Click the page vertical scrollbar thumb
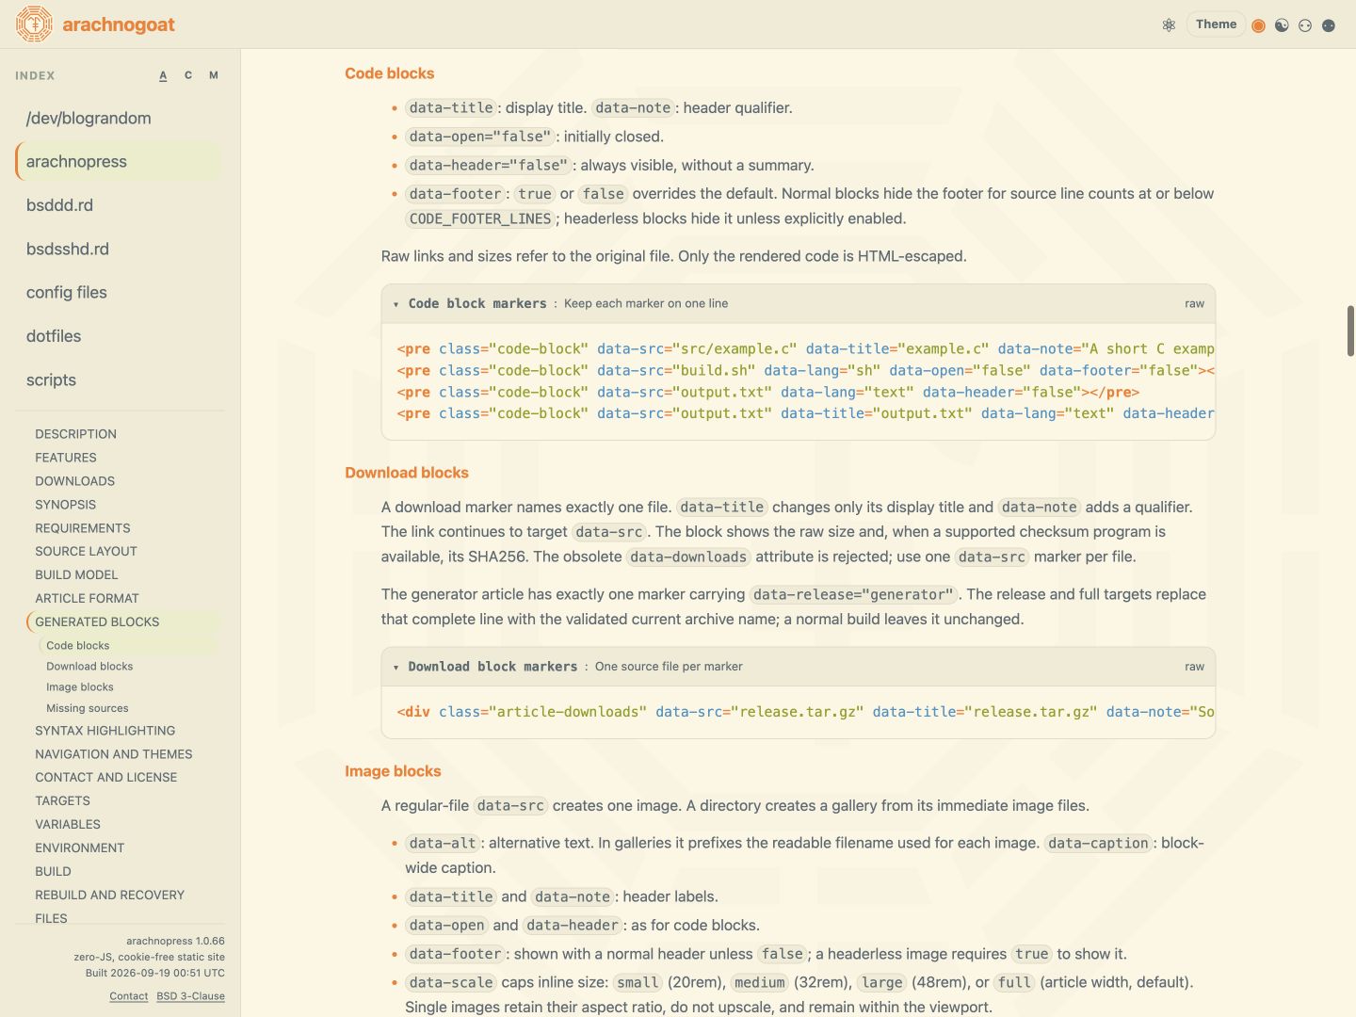The width and height of the screenshot is (1356, 1017). click(1350, 331)
